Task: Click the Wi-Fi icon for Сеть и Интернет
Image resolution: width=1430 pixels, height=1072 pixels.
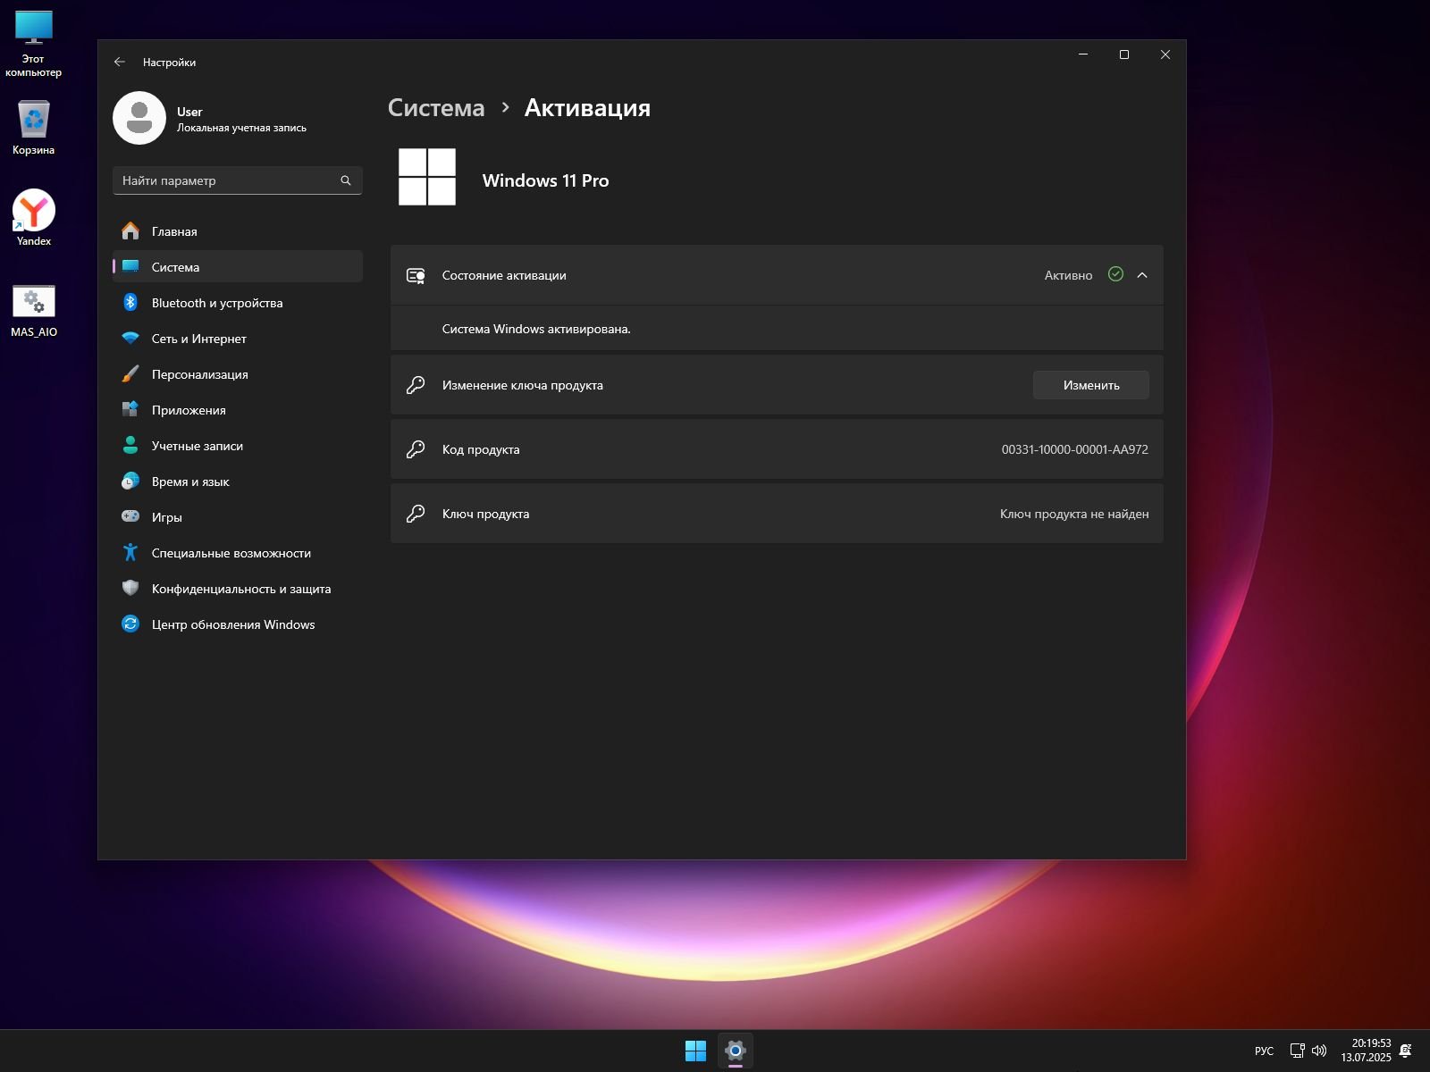Action: pos(130,339)
